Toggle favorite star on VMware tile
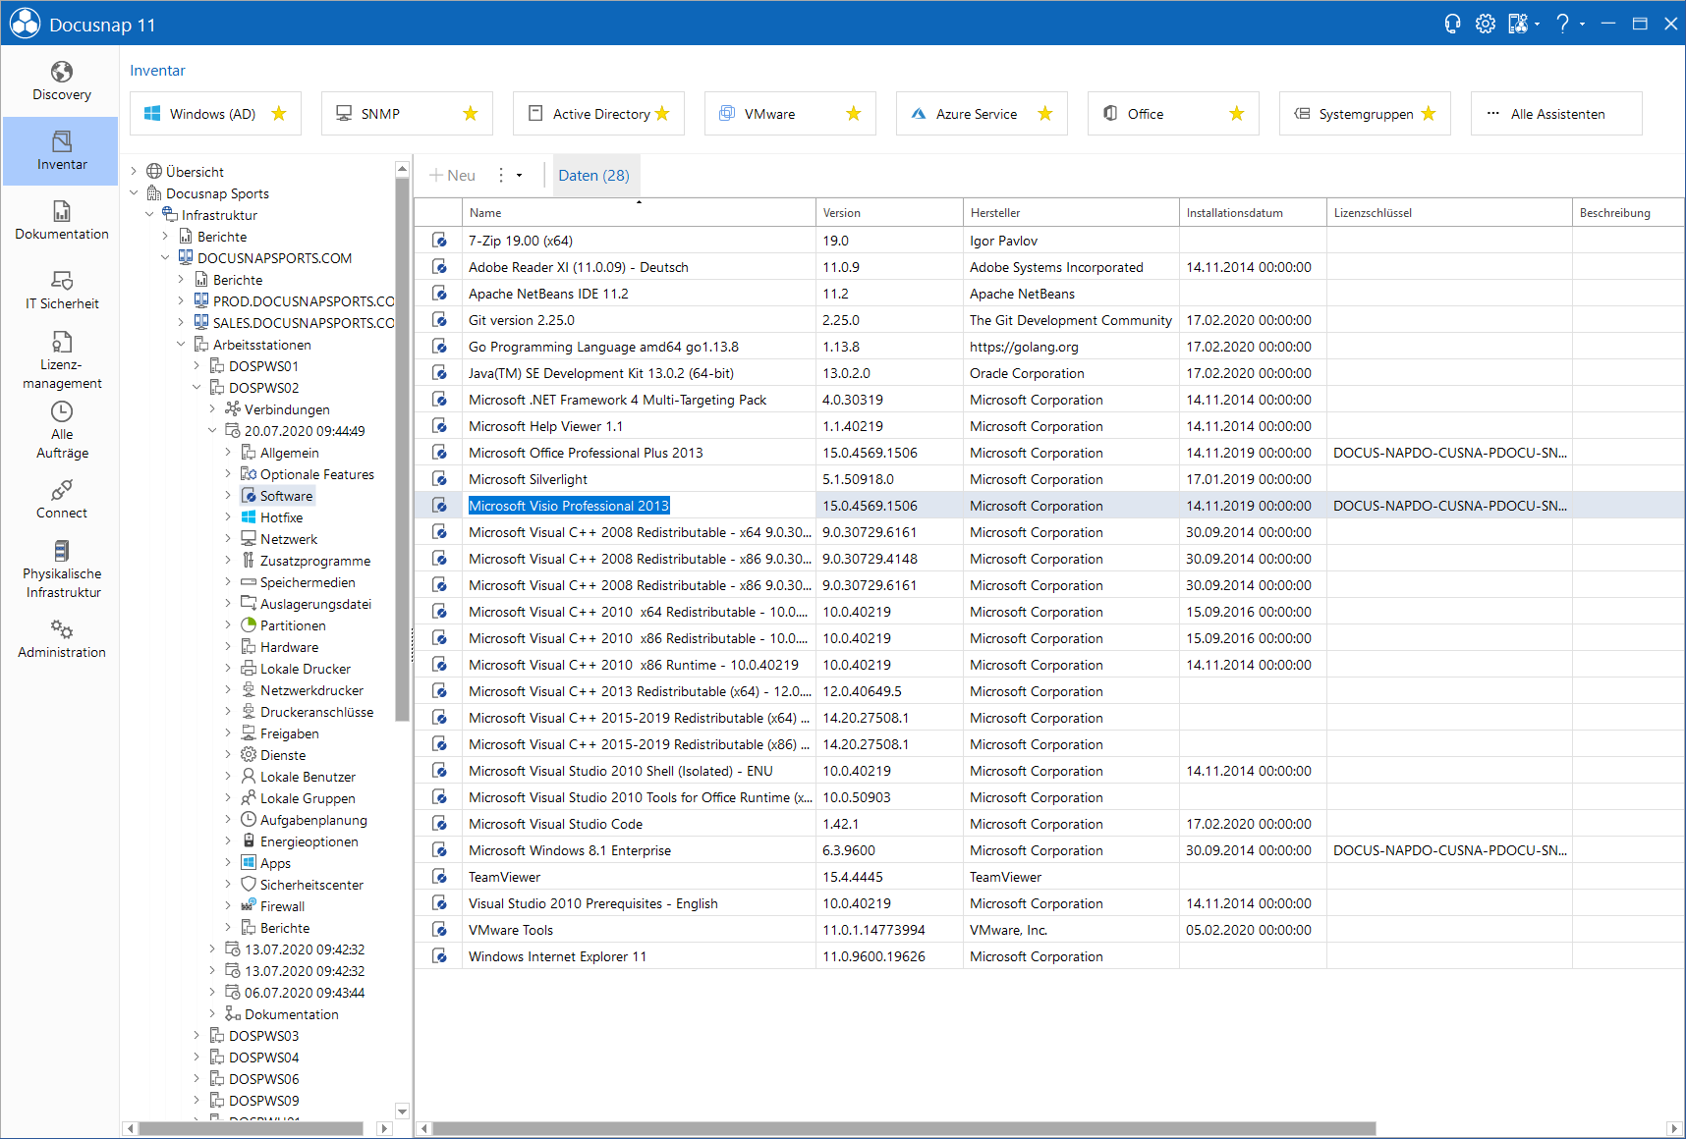This screenshot has width=1686, height=1139. (854, 114)
